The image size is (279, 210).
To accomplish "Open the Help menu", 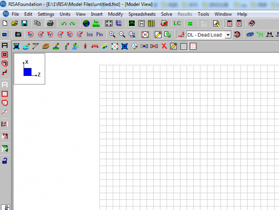I will pos(242,14).
